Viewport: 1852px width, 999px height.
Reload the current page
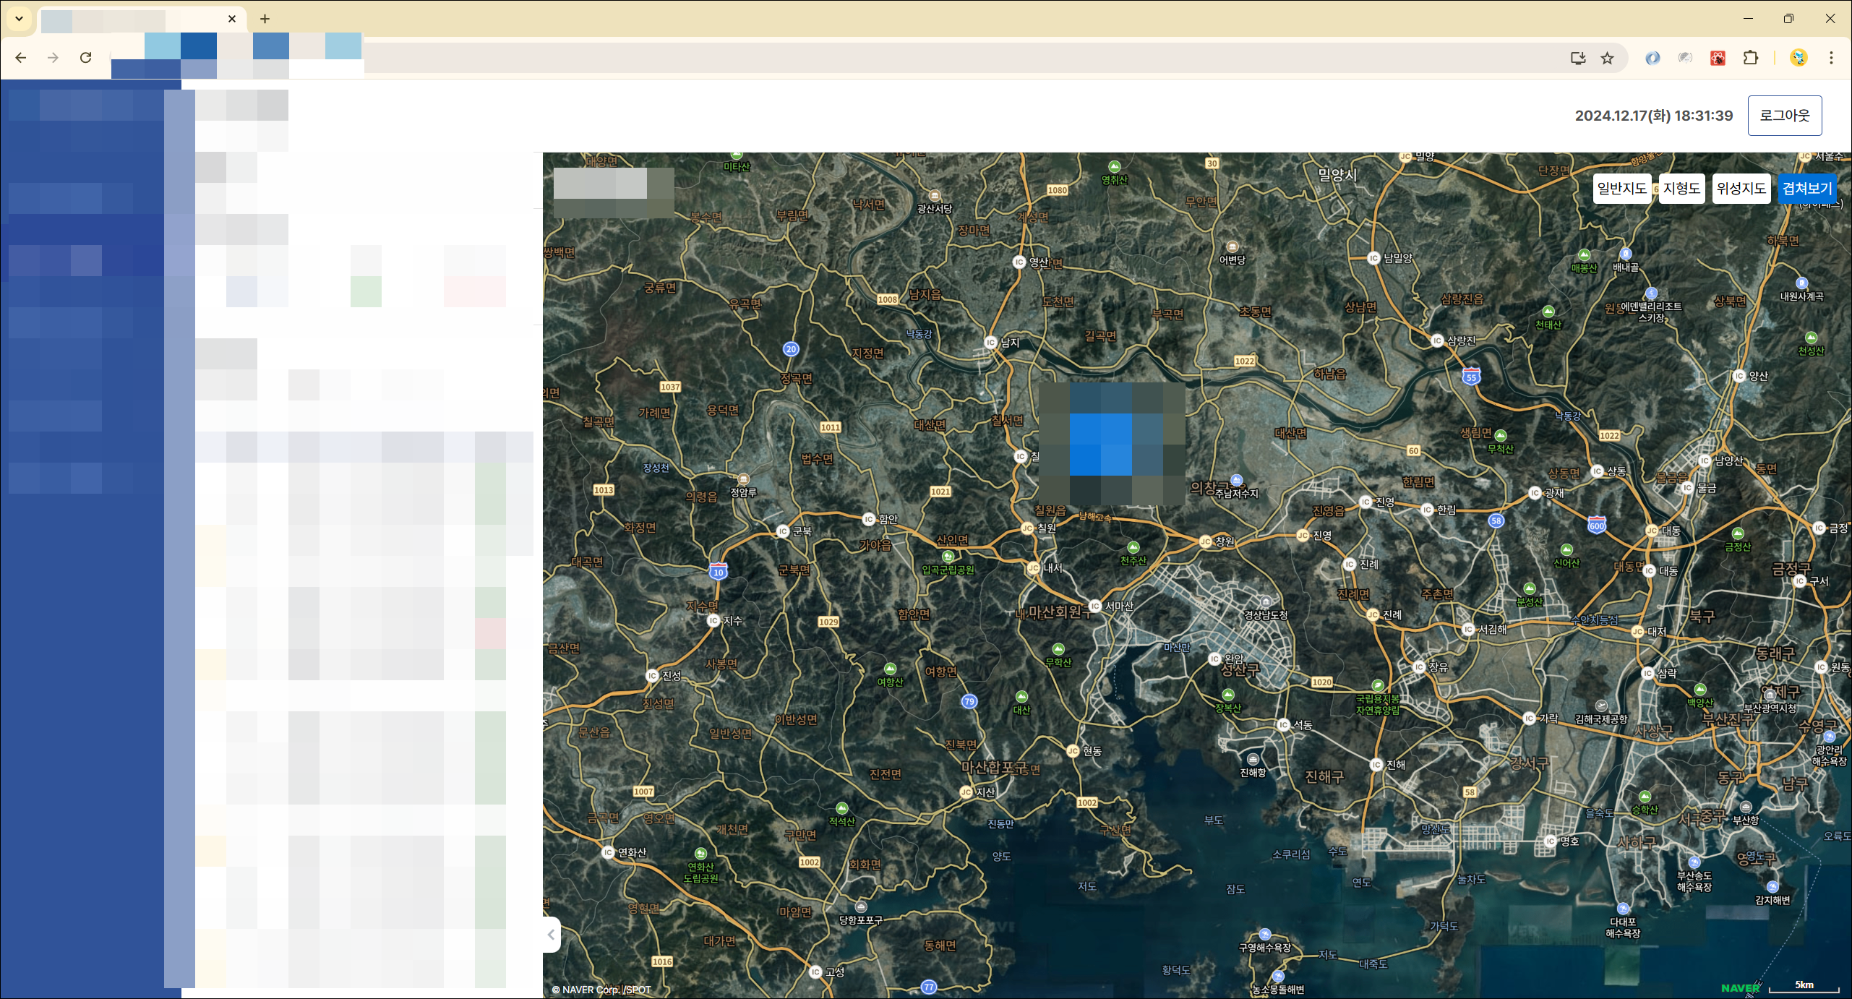pyautogui.click(x=85, y=58)
